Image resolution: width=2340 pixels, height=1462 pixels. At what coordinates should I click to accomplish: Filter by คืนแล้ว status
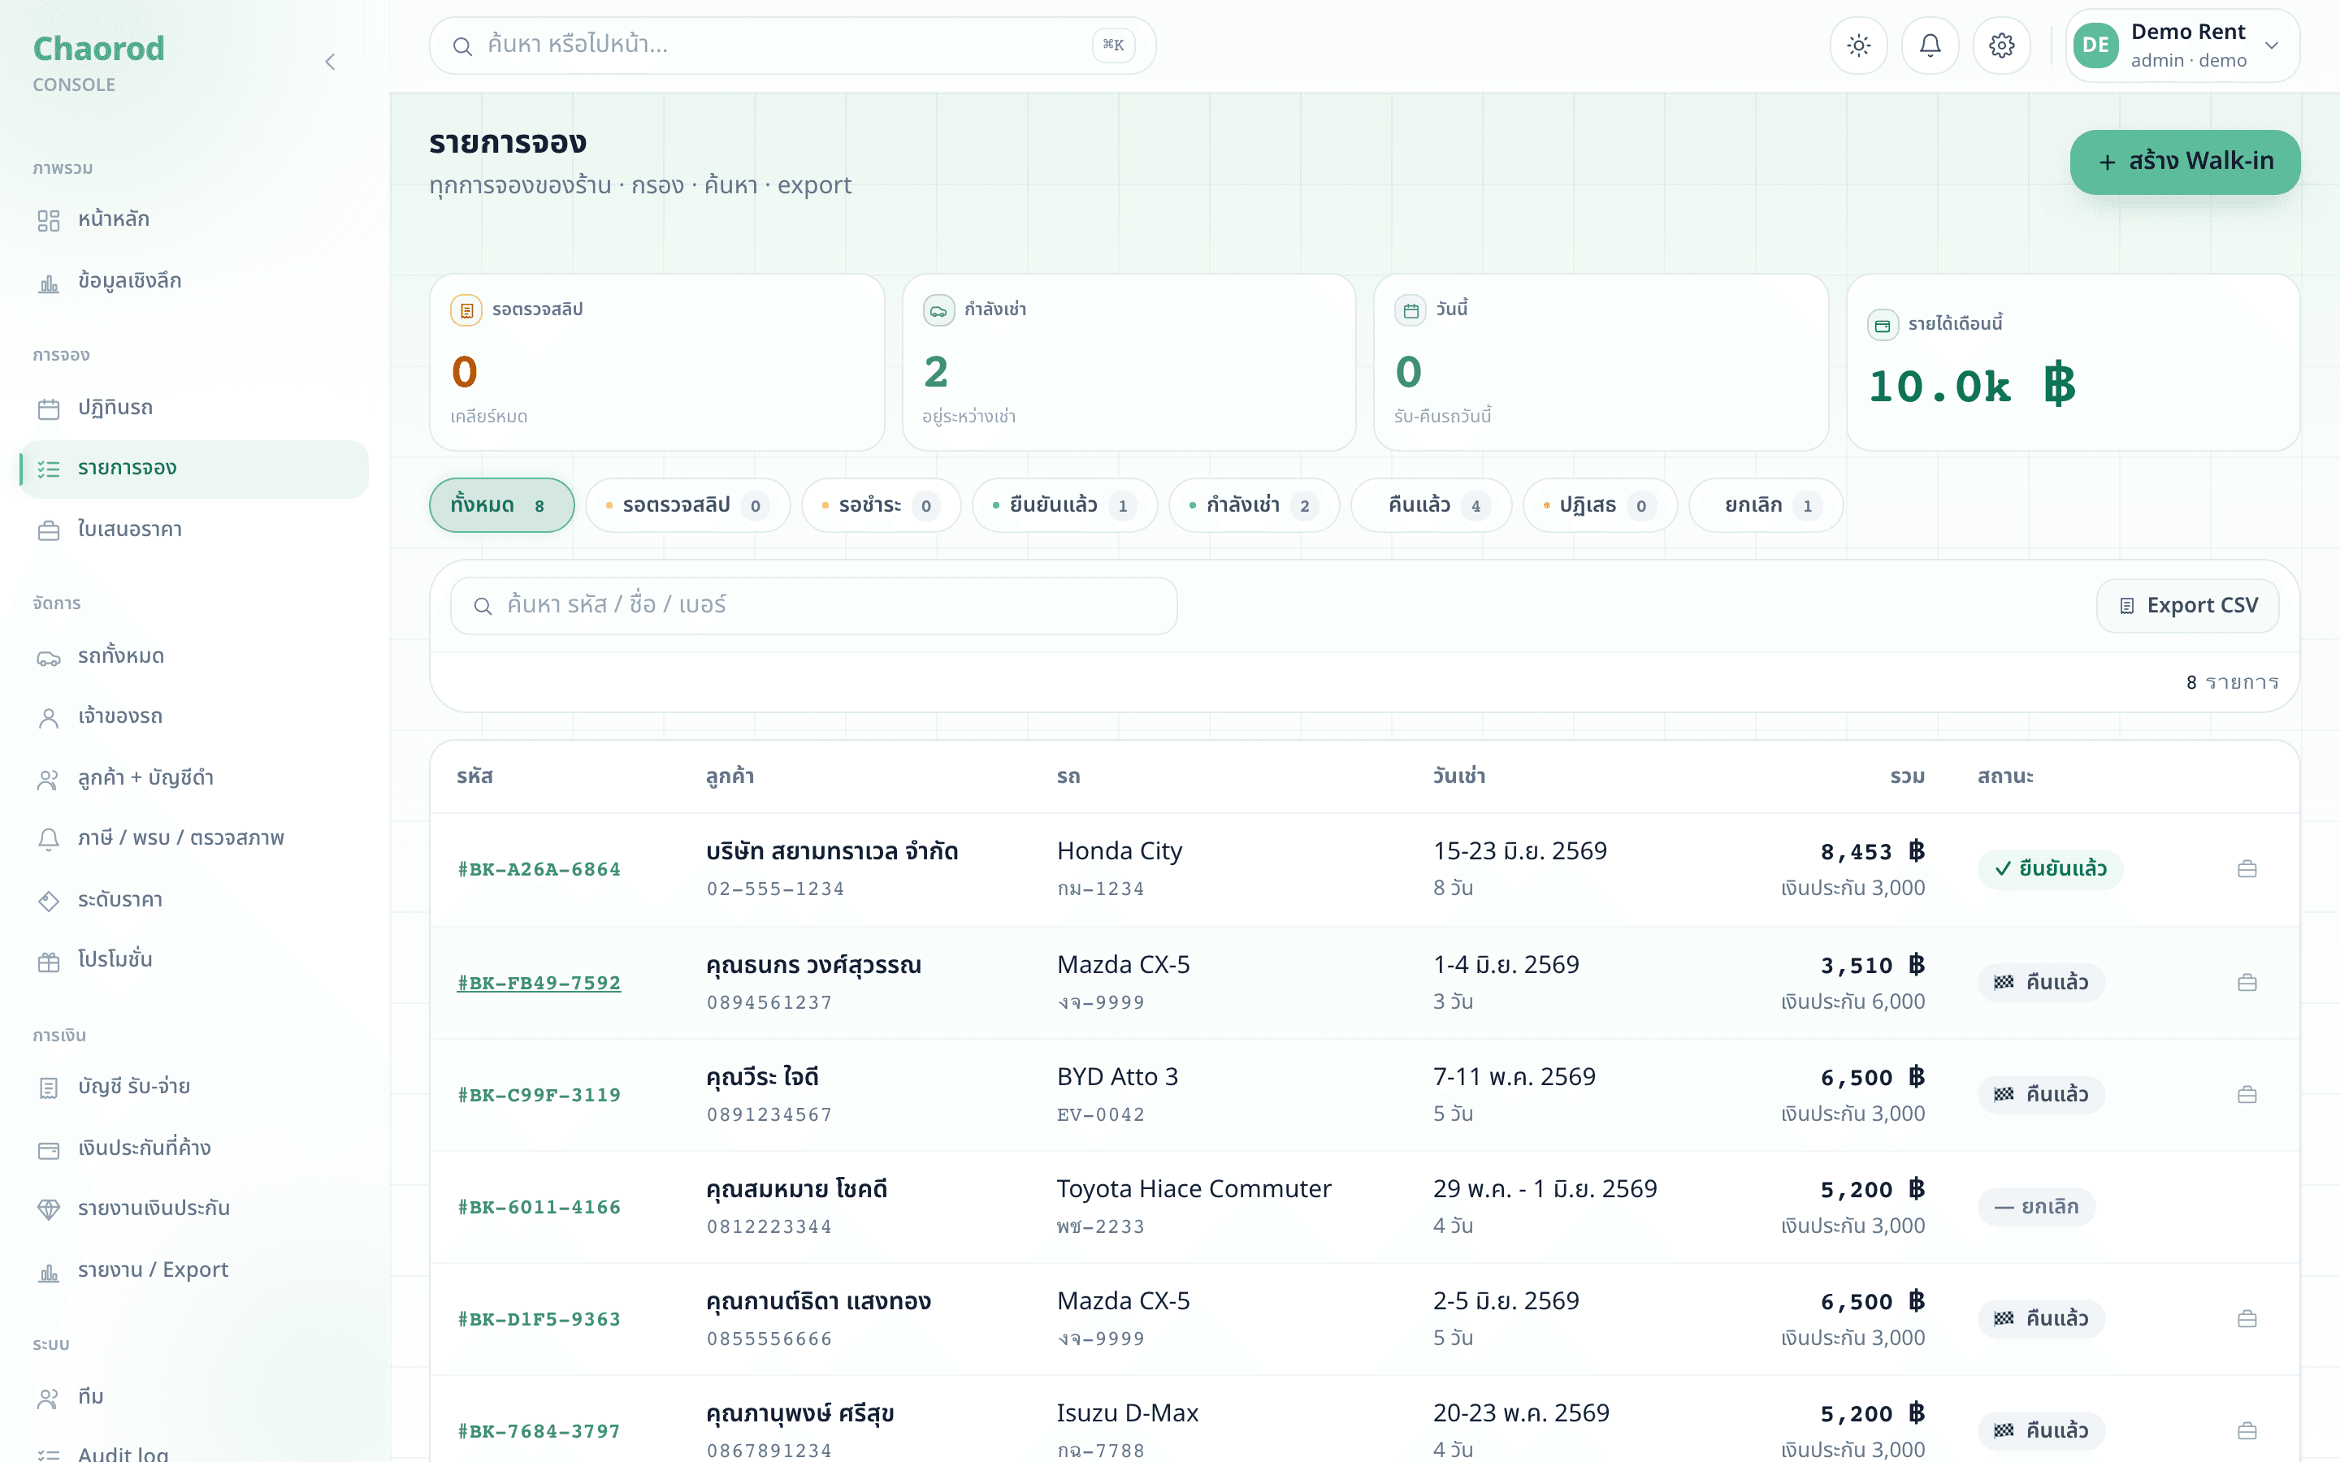pyautogui.click(x=1431, y=504)
